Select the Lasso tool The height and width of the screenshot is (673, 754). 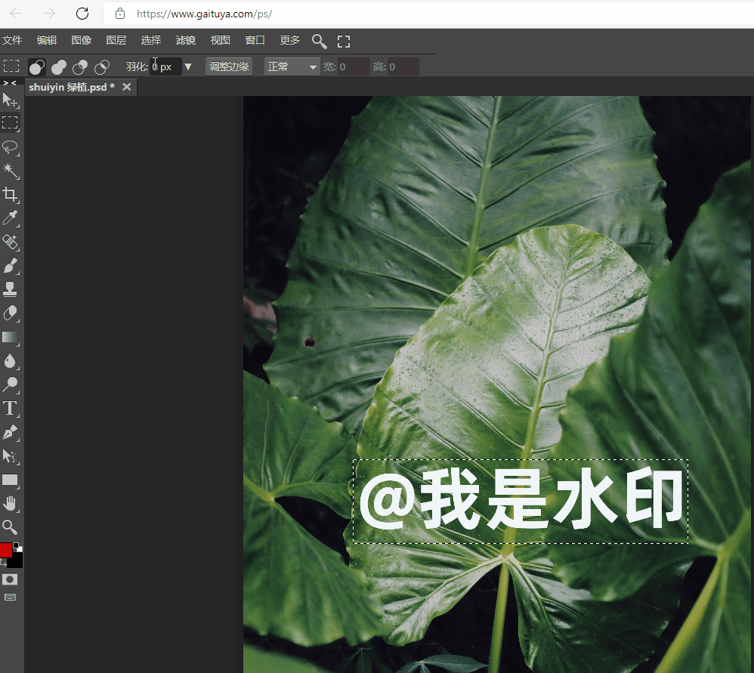(x=11, y=148)
